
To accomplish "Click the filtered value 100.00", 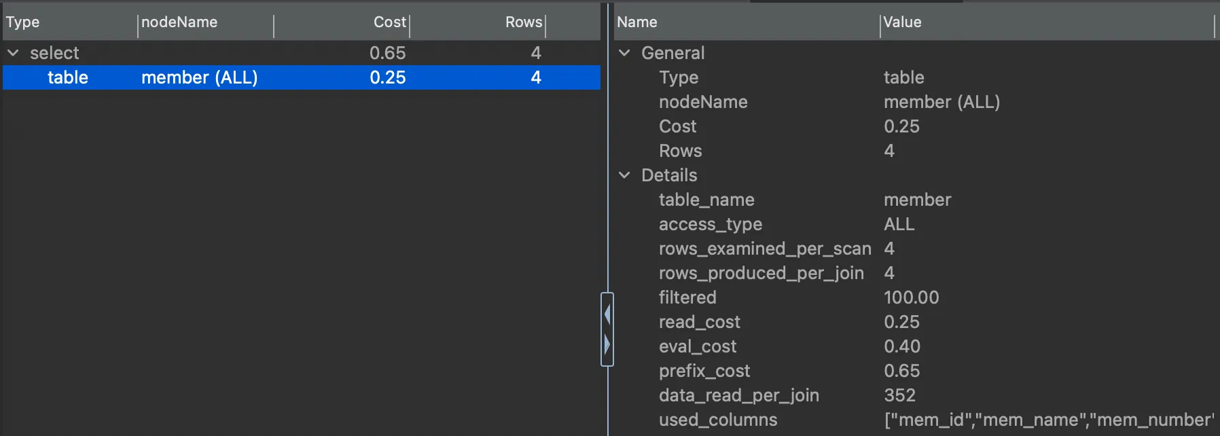I will 911,297.
